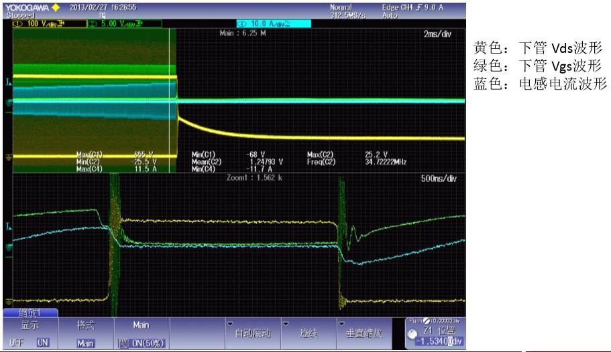
Task: Click the yellow ground marker on left edge
Action: click(x=9, y=157)
